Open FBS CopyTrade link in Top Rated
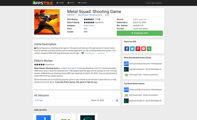 pyautogui.click(x=144, y=95)
